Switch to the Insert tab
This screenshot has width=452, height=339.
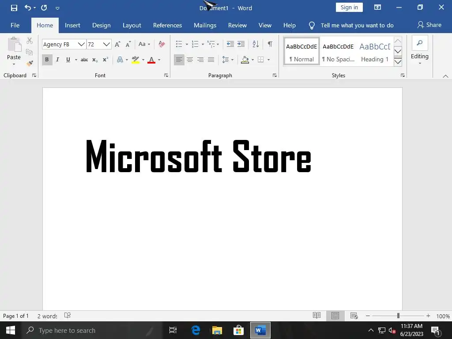point(72,25)
